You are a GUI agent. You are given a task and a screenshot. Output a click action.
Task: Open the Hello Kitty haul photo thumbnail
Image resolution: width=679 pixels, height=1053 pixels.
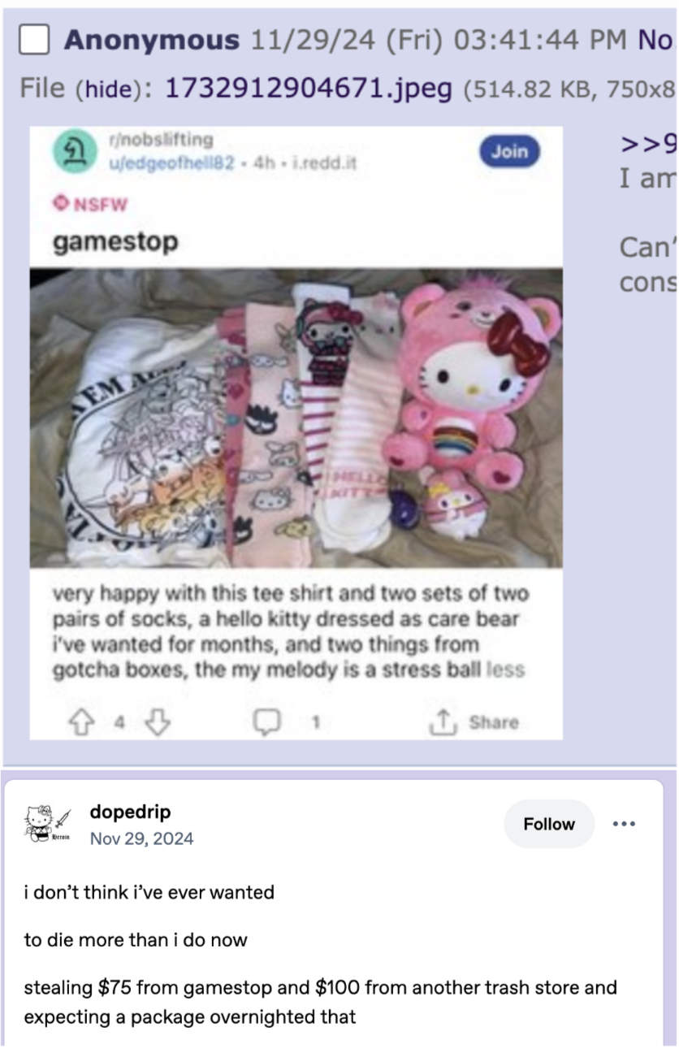point(296,418)
